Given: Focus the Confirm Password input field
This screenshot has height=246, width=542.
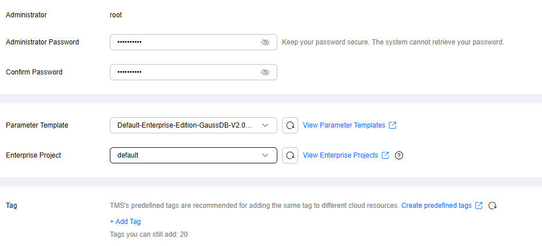Looking at the screenshot, I should [193, 72].
